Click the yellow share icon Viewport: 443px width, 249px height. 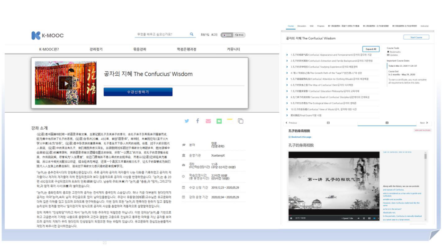pos(229,120)
